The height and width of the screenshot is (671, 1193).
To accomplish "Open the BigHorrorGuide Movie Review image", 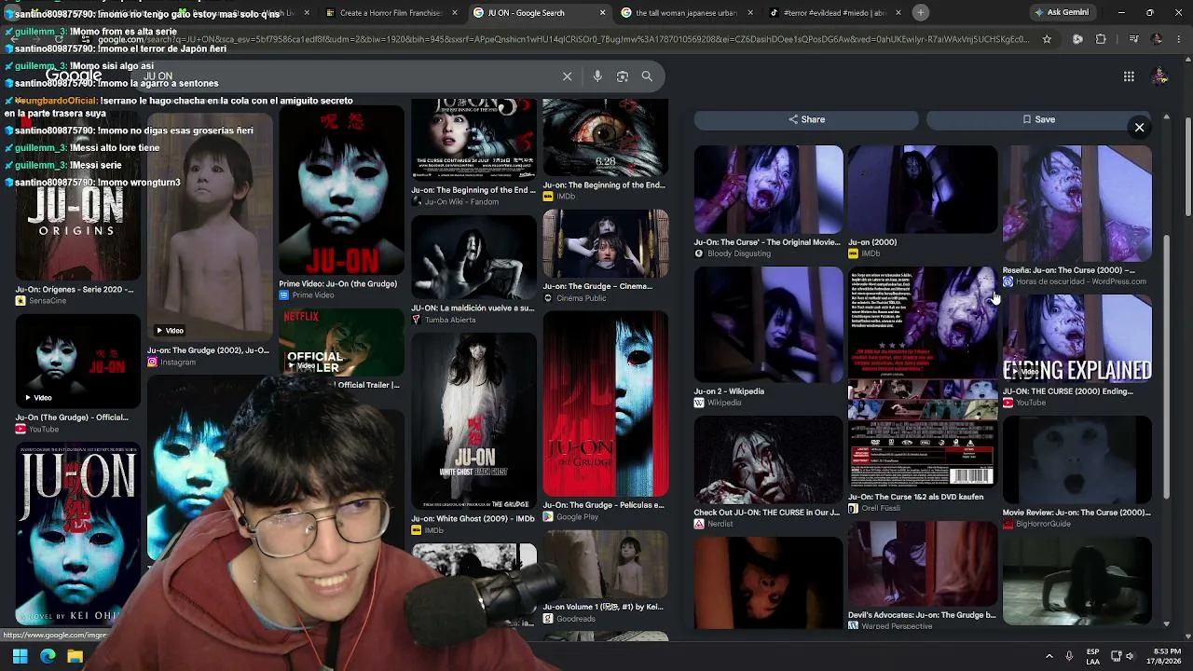I will (1076, 459).
